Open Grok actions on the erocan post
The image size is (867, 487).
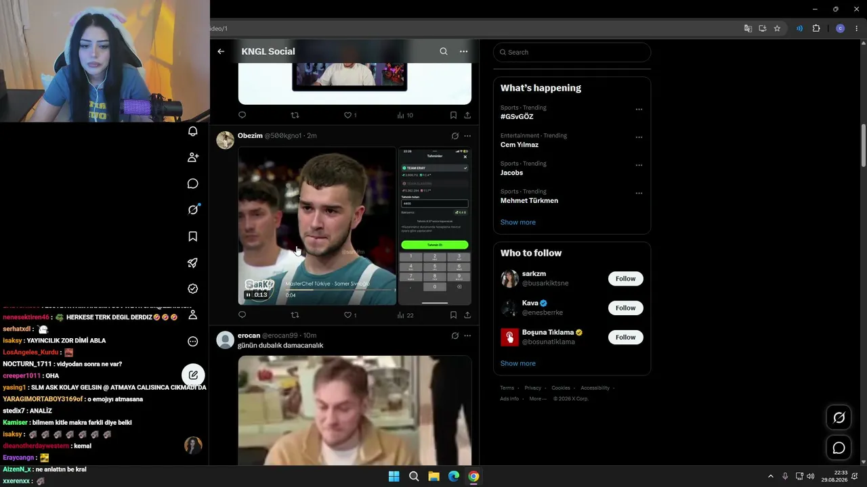tap(455, 335)
